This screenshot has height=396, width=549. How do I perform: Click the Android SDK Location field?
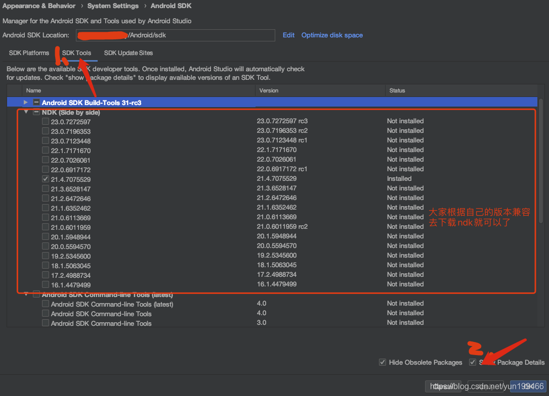[x=176, y=35]
